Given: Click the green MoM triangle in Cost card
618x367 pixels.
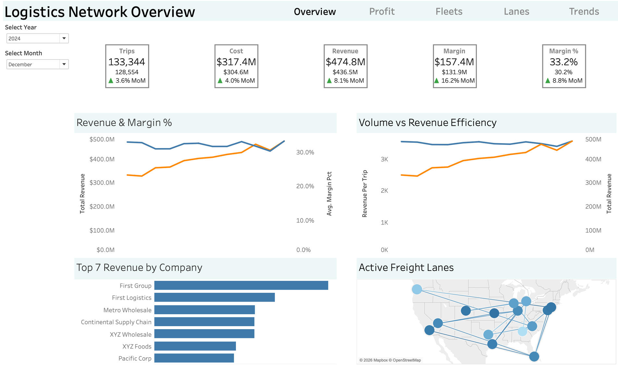Looking at the screenshot, I should pos(220,81).
